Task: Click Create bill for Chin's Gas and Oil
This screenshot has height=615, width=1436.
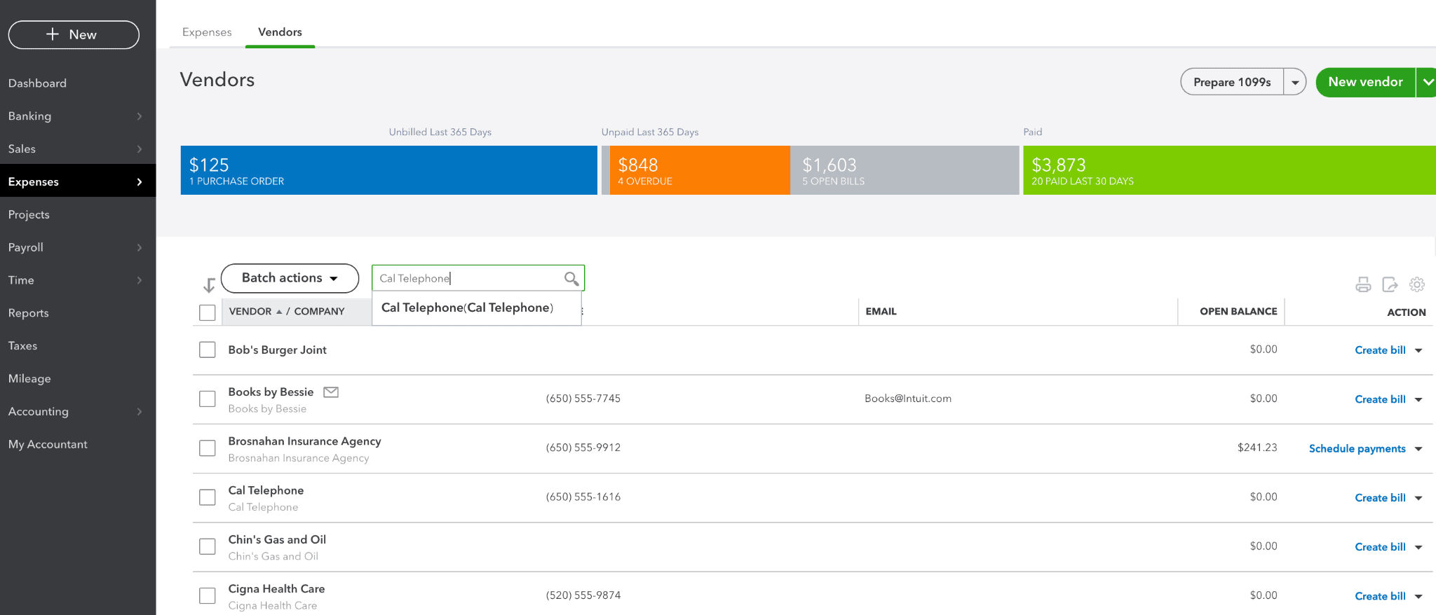Action: tap(1380, 547)
